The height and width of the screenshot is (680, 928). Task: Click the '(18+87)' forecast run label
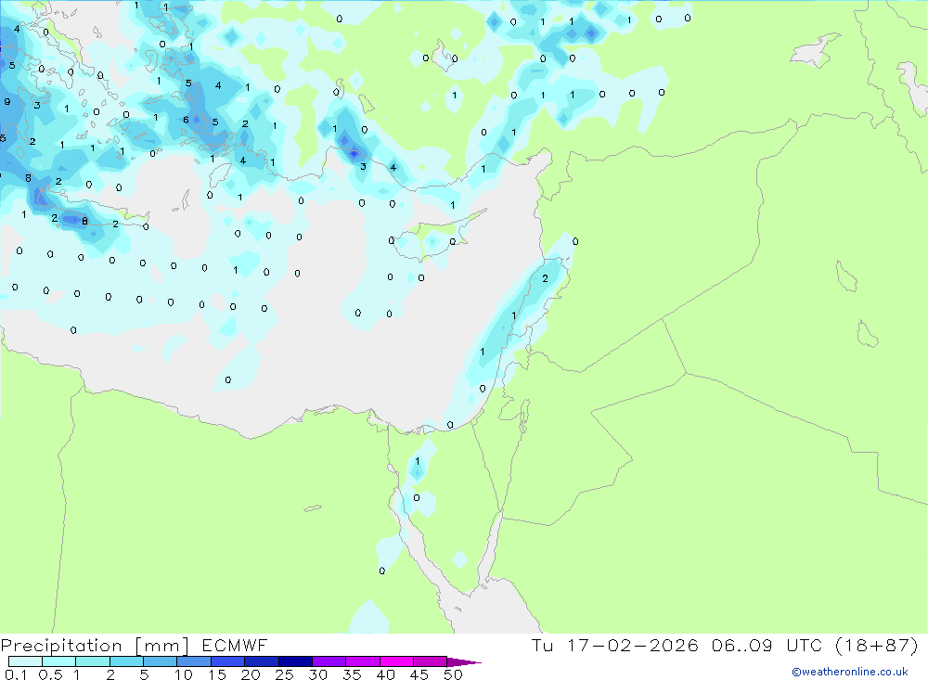click(x=877, y=645)
